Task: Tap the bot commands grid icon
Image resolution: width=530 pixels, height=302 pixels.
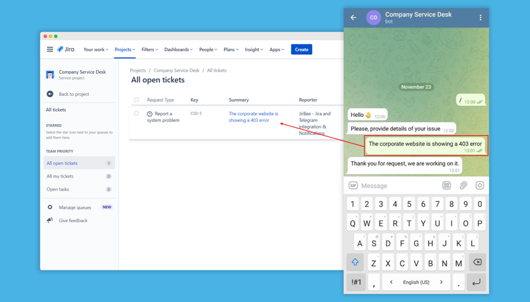Action: pos(447,186)
